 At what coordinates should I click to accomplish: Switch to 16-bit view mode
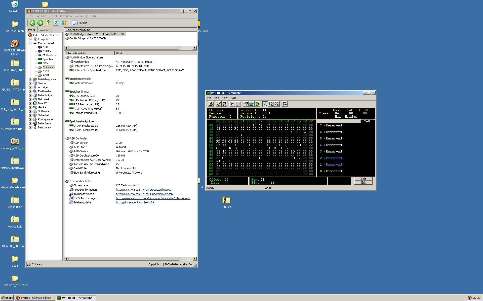271,104
